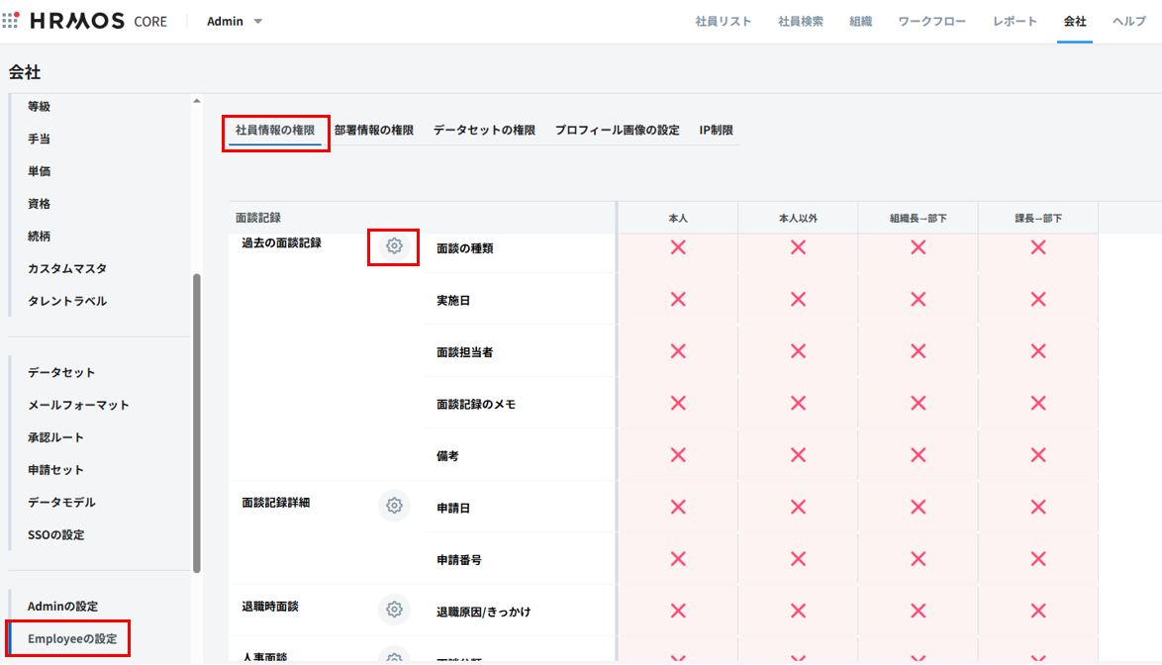The height and width of the screenshot is (665, 1162).
Task: Click the HRMOS CORE logo
Action: (x=99, y=21)
